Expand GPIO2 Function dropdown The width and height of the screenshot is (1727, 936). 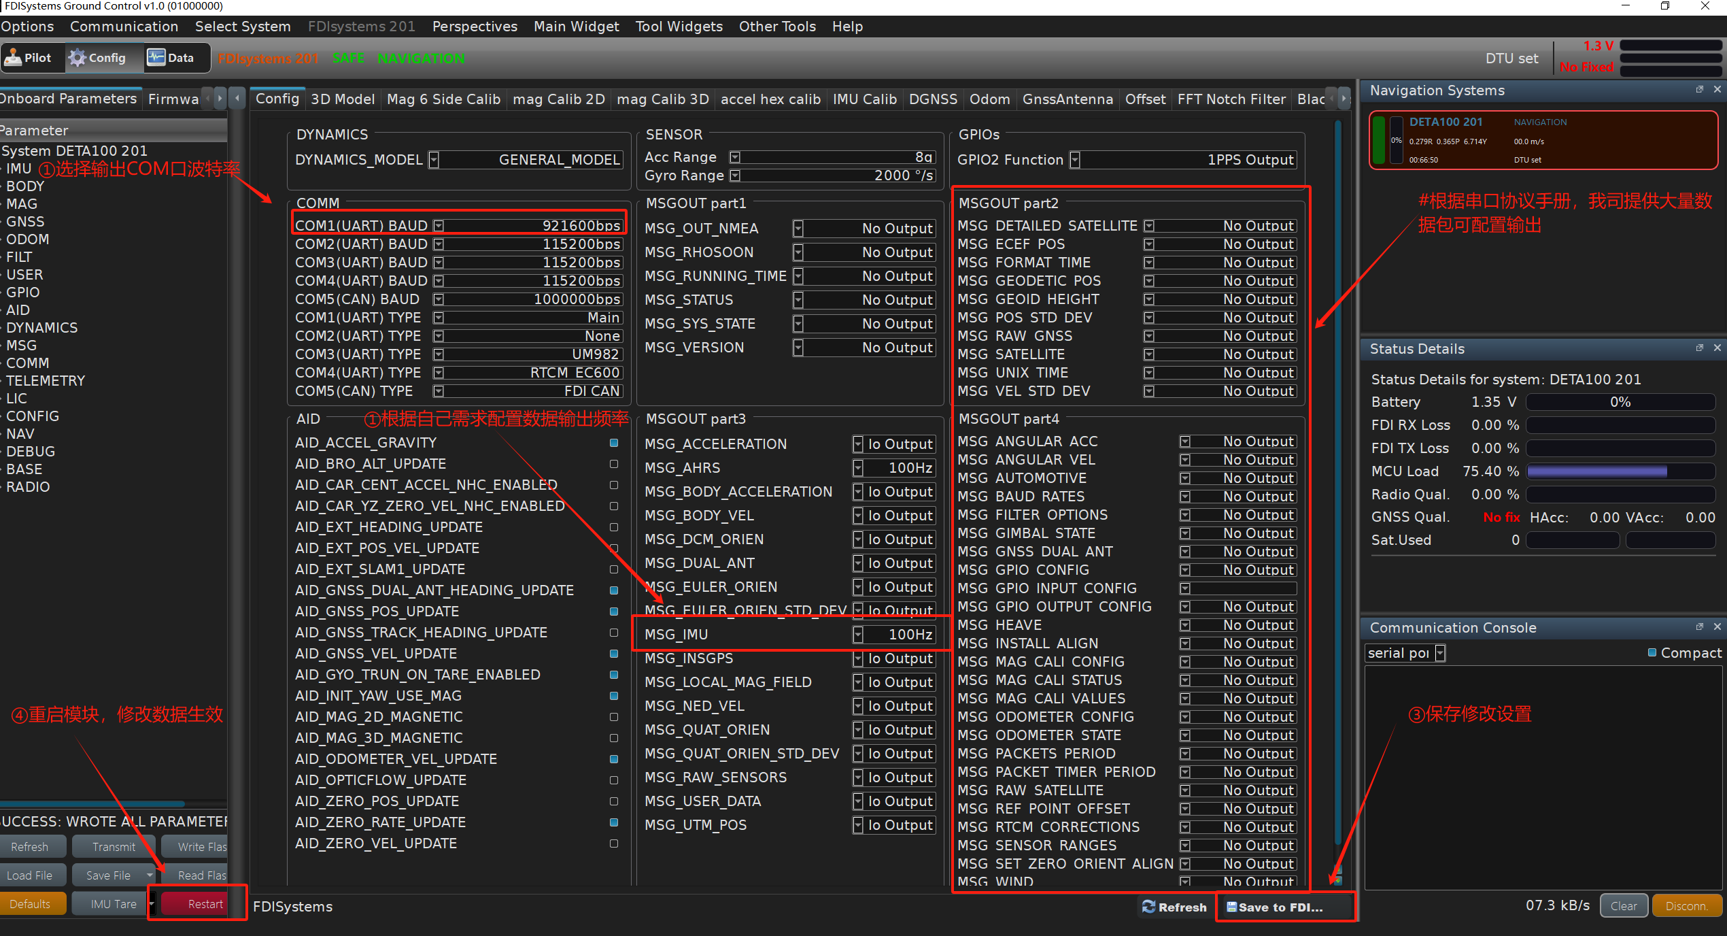point(1075,160)
